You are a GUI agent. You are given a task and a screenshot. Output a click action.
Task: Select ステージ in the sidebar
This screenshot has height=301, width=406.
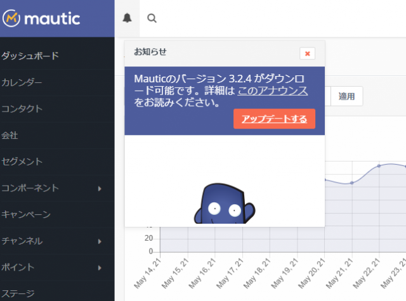(x=18, y=293)
